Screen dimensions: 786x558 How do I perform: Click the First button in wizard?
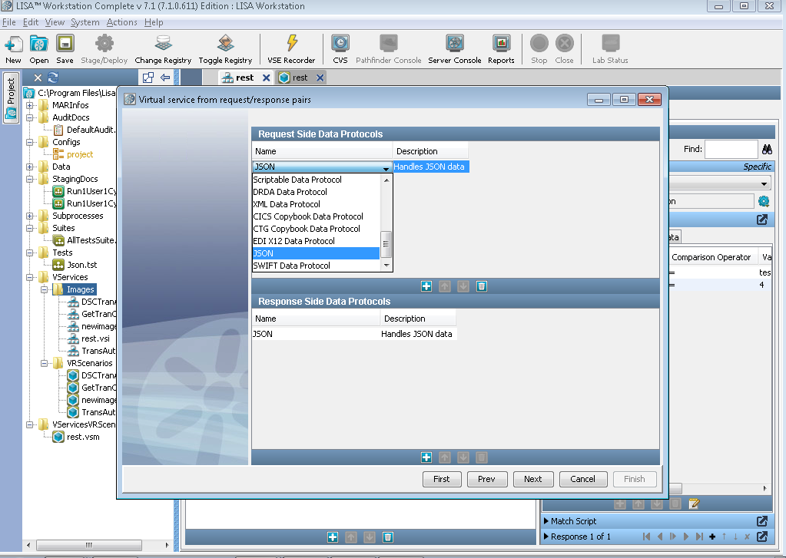click(x=442, y=480)
